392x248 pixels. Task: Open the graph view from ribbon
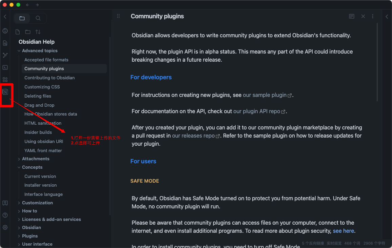(x=5, y=55)
